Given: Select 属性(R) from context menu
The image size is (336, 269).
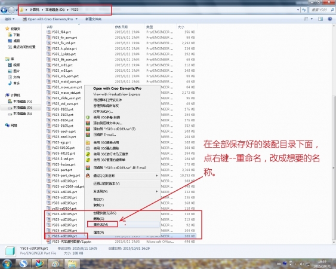Looking at the screenshot, I should coord(99,233).
